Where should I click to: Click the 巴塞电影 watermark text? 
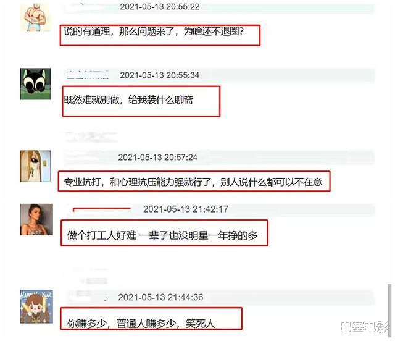365,327
